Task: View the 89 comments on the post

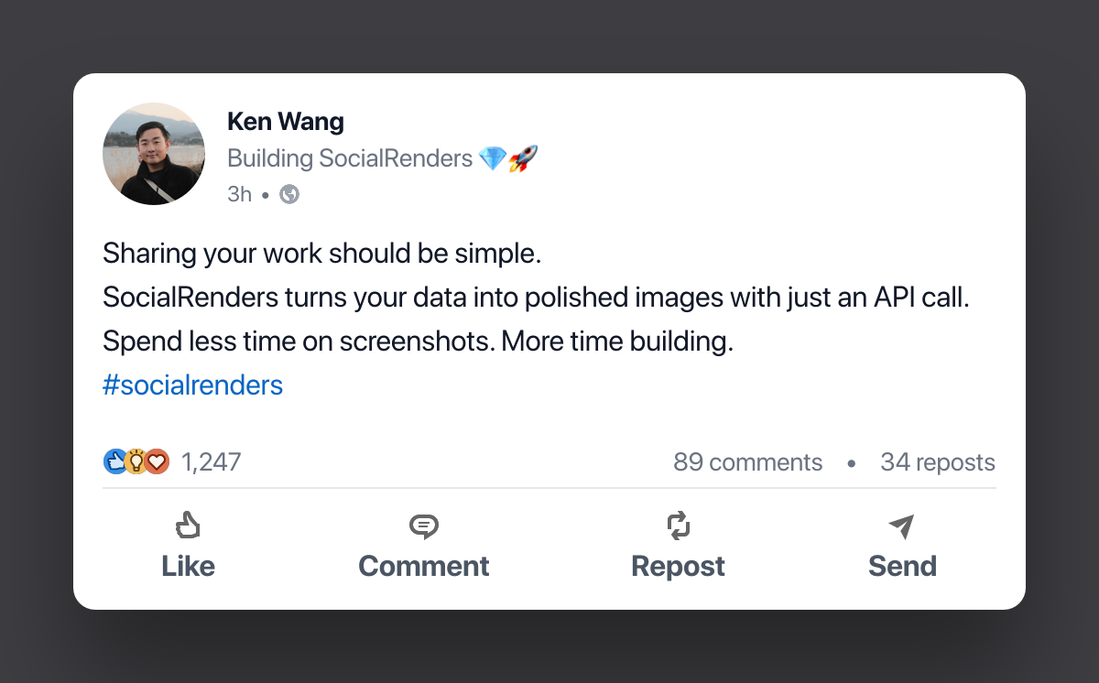Action: click(x=747, y=461)
